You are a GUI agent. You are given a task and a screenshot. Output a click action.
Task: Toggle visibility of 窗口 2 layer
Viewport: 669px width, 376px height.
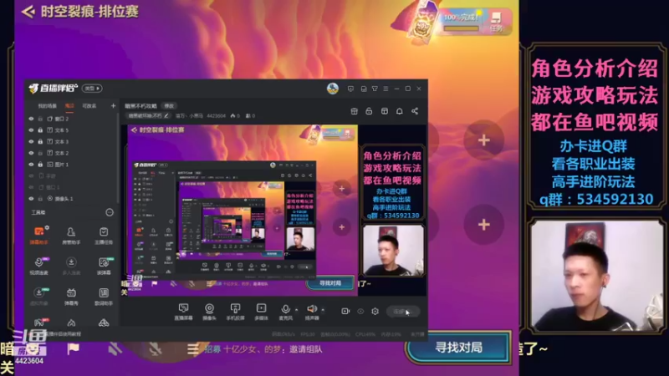[x=31, y=119]
